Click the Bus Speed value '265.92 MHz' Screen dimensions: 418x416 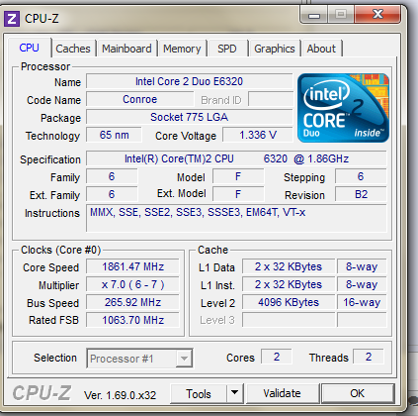132,302
